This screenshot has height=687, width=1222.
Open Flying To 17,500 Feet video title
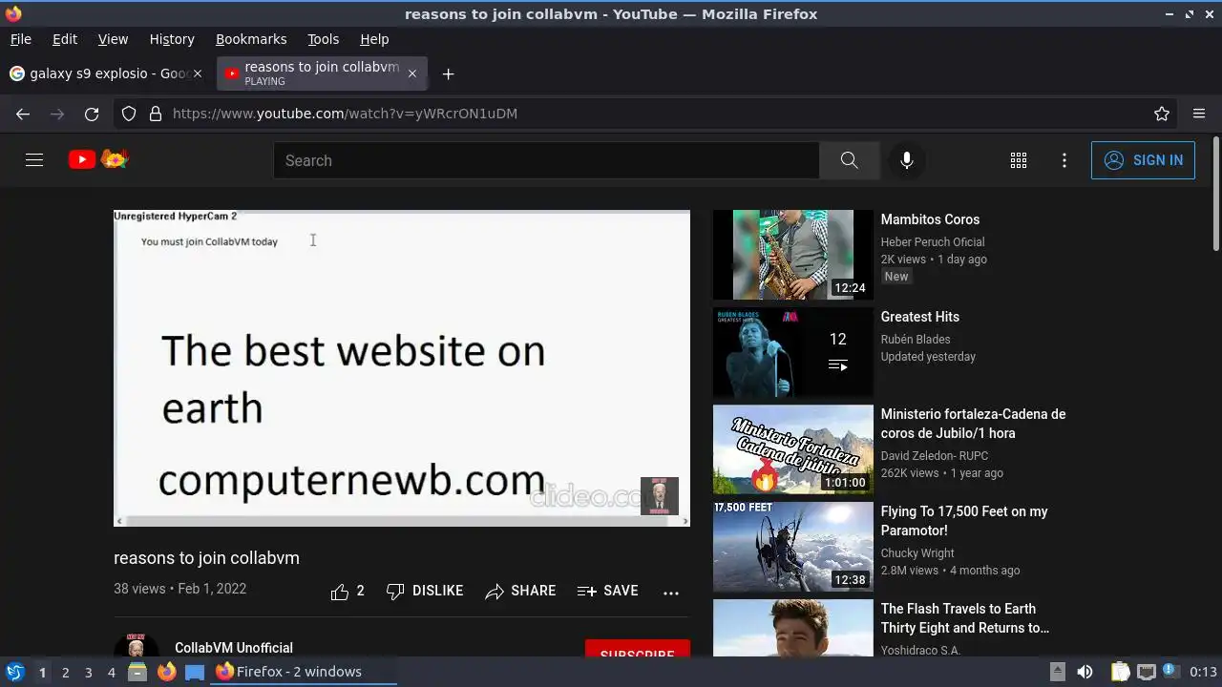[964, 521]
